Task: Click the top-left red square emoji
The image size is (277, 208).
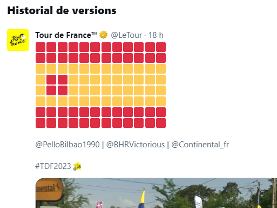Action: [40, 47]
